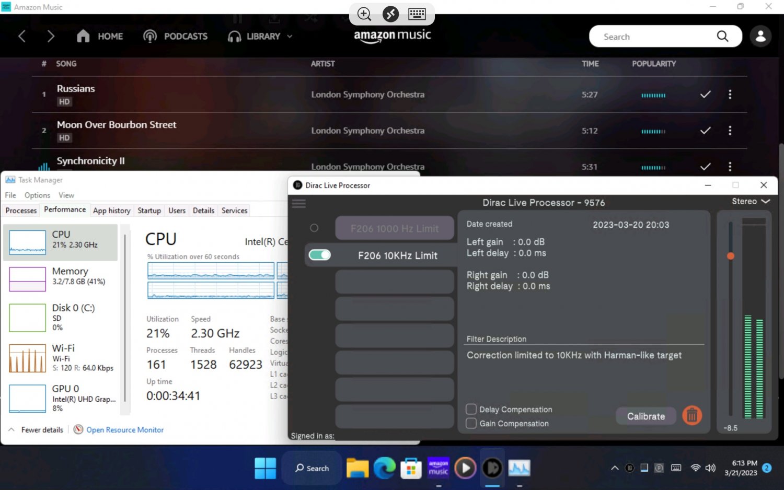The image size is (784, 490).
Task: Click the Moon Over Bourbon Street song title
Action: 117,124
